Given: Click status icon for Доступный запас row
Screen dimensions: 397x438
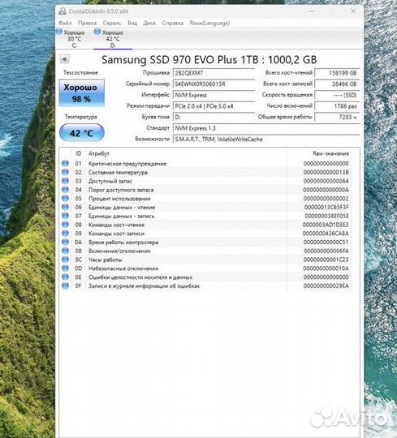Looking at the screenshot, I should click(65, 181).
